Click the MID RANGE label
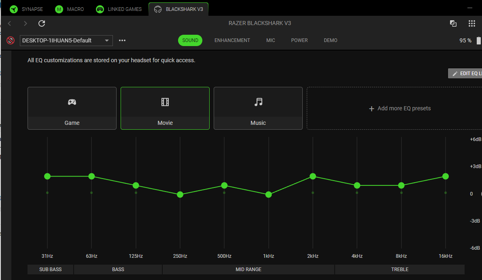The height and width of the screenshot is (280, 482). coord(248,269)
